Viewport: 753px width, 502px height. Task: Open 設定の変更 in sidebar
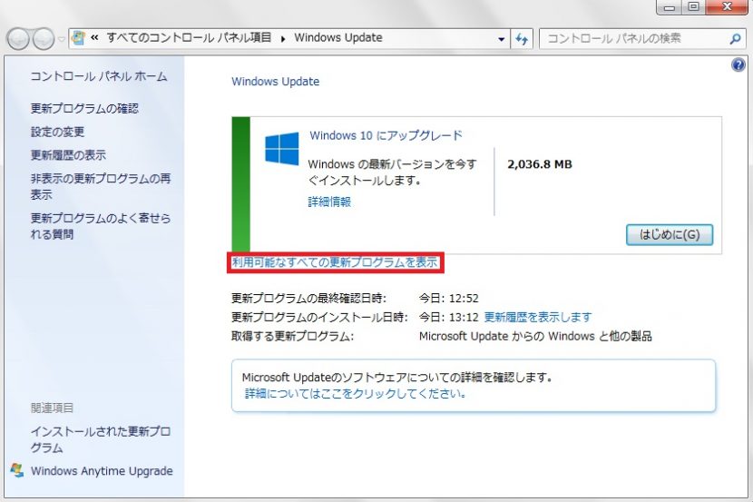click(58, 132)
